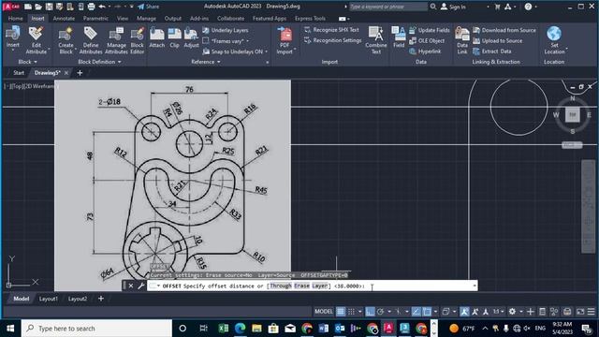Open the Edit Attribute tool
The image size is (599, 337).
tap(37, 40)
